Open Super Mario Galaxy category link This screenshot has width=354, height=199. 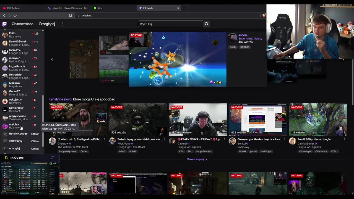click(250, 39)
